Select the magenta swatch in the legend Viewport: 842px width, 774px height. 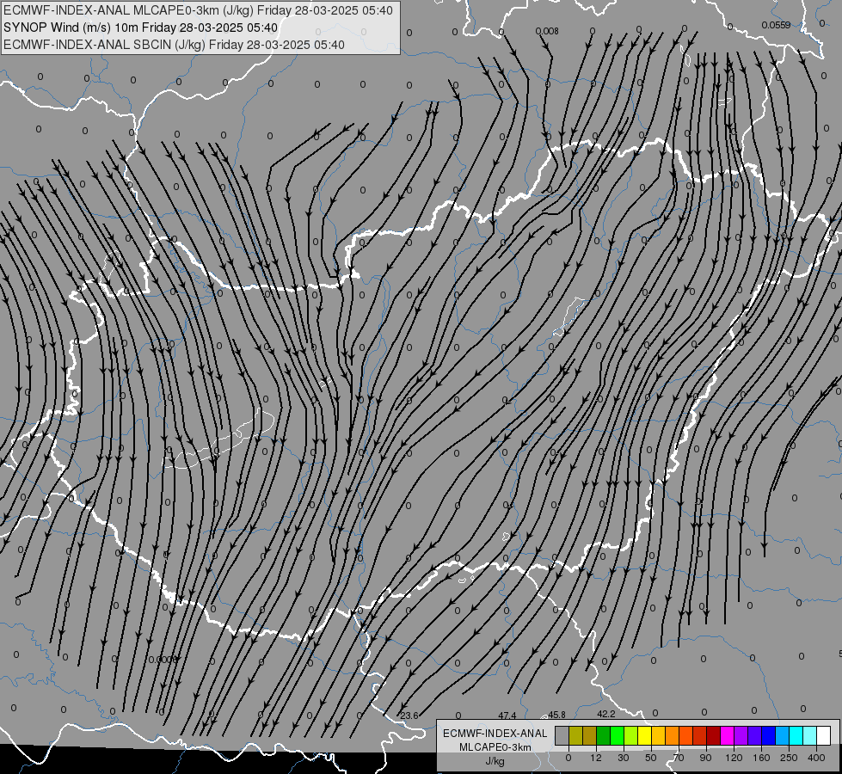pos(727,735)
